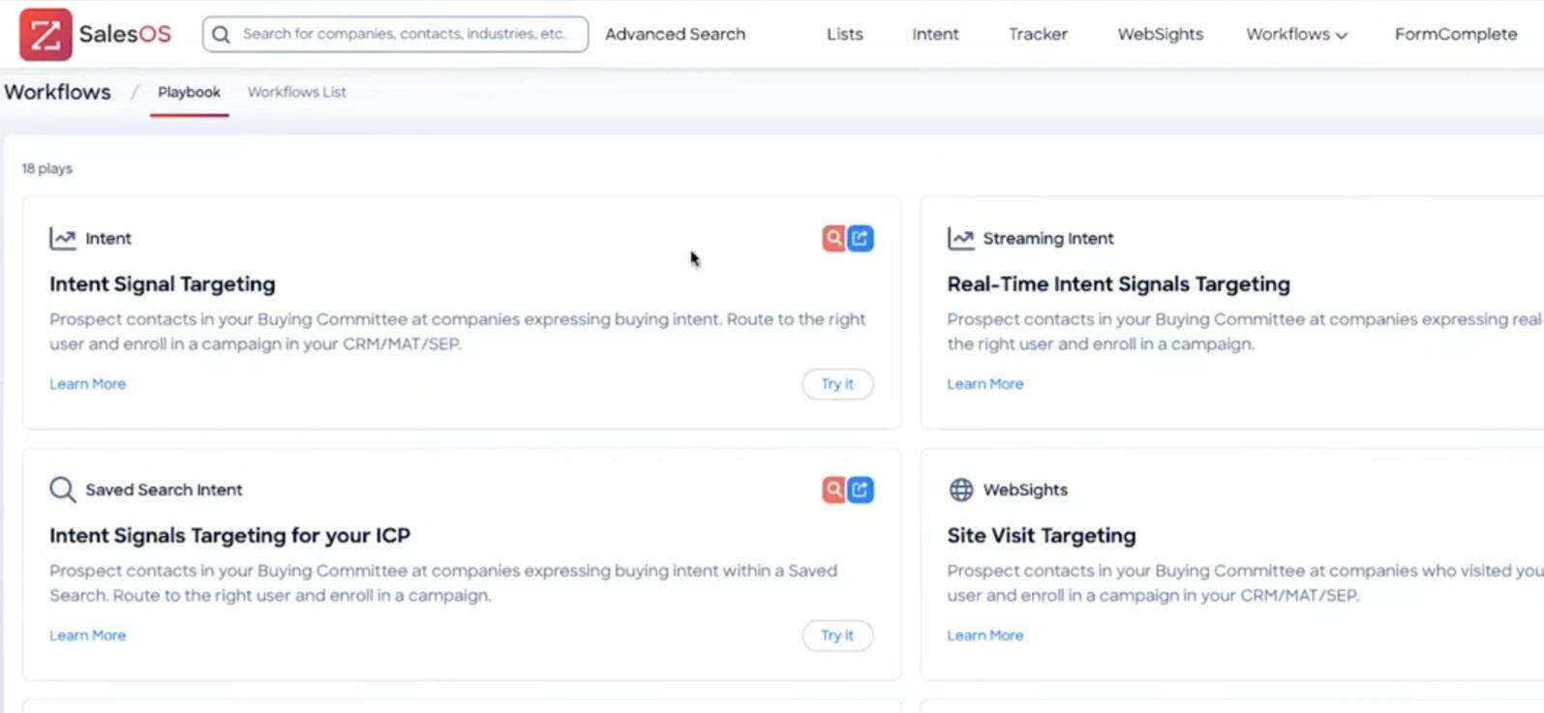Screen dimensions: 1544x713
Task: Click the Saved Search Intent label
Action: coord(164,490)
